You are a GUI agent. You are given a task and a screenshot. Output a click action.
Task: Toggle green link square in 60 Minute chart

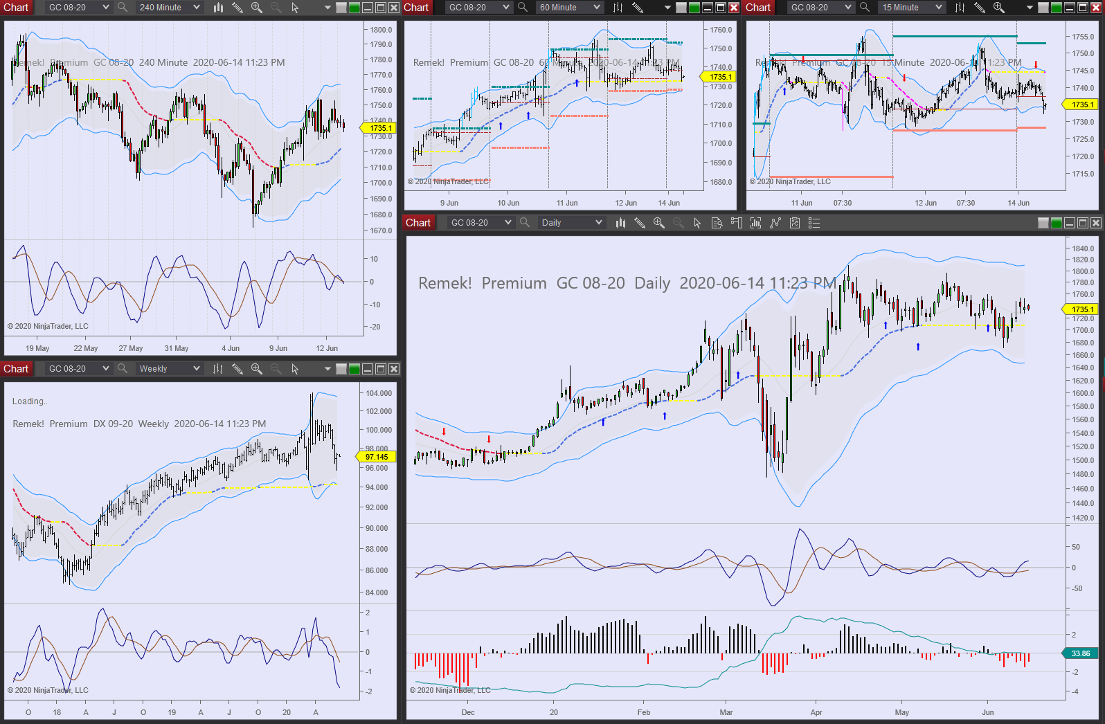694,8
